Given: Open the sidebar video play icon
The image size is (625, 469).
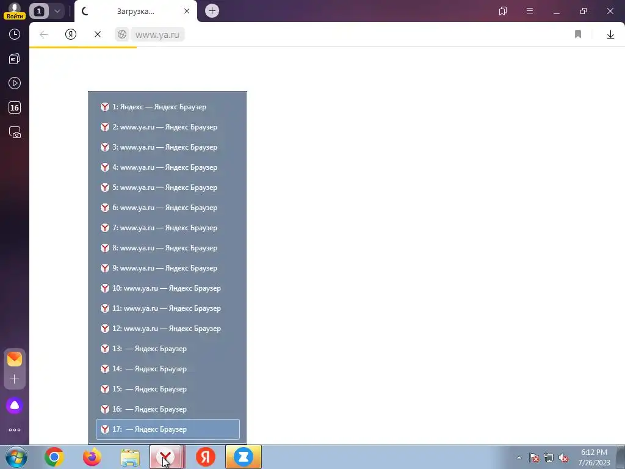Looking at the screenshot, I should [x=15, y=83].
